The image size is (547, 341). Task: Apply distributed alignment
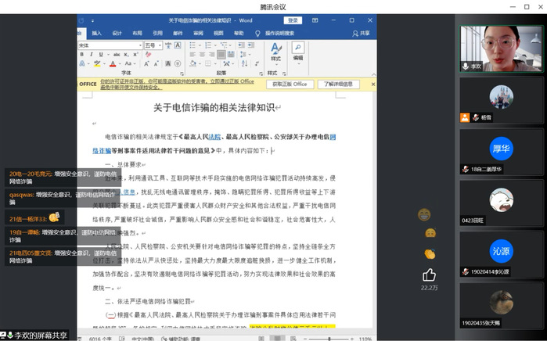point(231,55)
